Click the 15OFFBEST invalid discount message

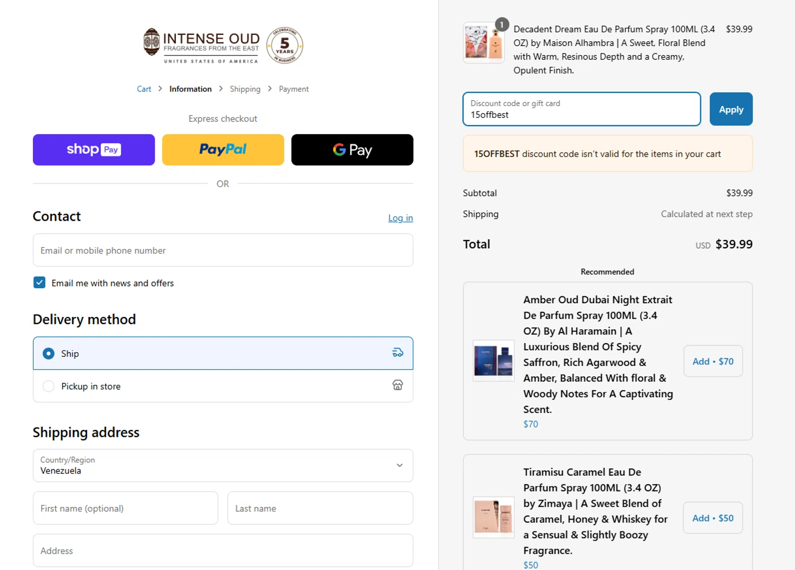[608, 154]
